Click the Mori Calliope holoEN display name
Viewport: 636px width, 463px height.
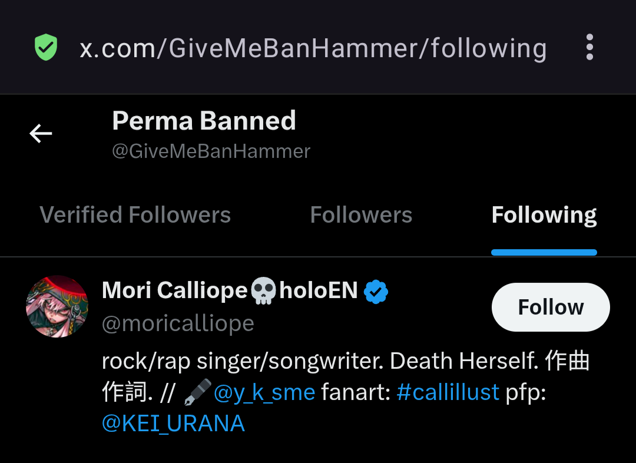230,290
